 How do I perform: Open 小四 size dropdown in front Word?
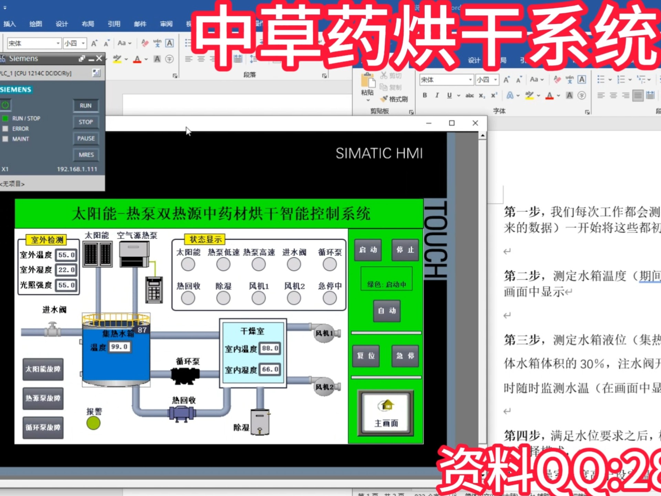click(495, 80)
